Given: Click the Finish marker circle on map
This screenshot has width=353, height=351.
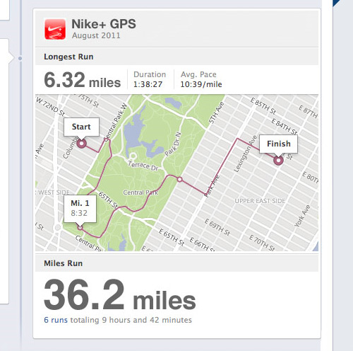Looking at the screenshot, I should pos(278,160).
